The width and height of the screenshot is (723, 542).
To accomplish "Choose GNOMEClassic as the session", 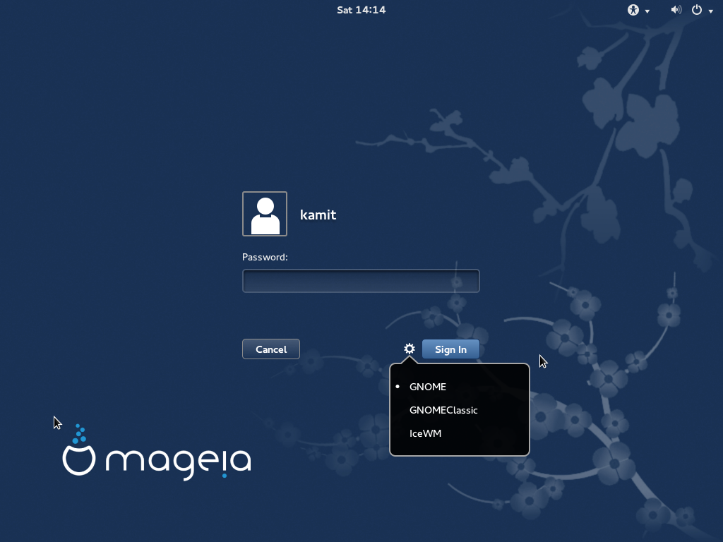I will click(443, 410).
